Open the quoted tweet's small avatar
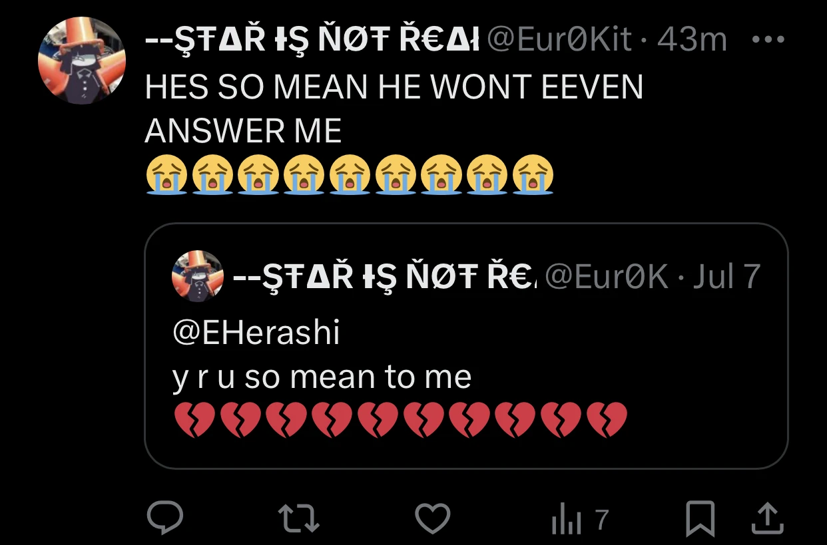 198,276
